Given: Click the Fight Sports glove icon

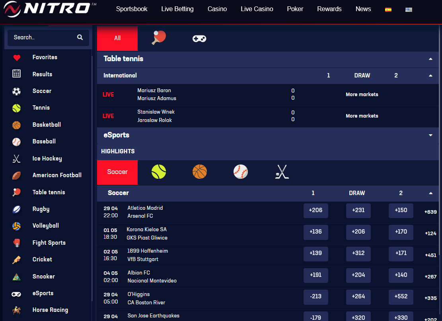Looking at the screenshot, I should tap(16, 243).
